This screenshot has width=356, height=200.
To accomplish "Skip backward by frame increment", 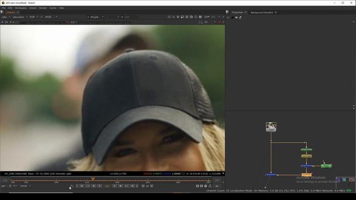I will pyautogui.click(x=143, y=186).
